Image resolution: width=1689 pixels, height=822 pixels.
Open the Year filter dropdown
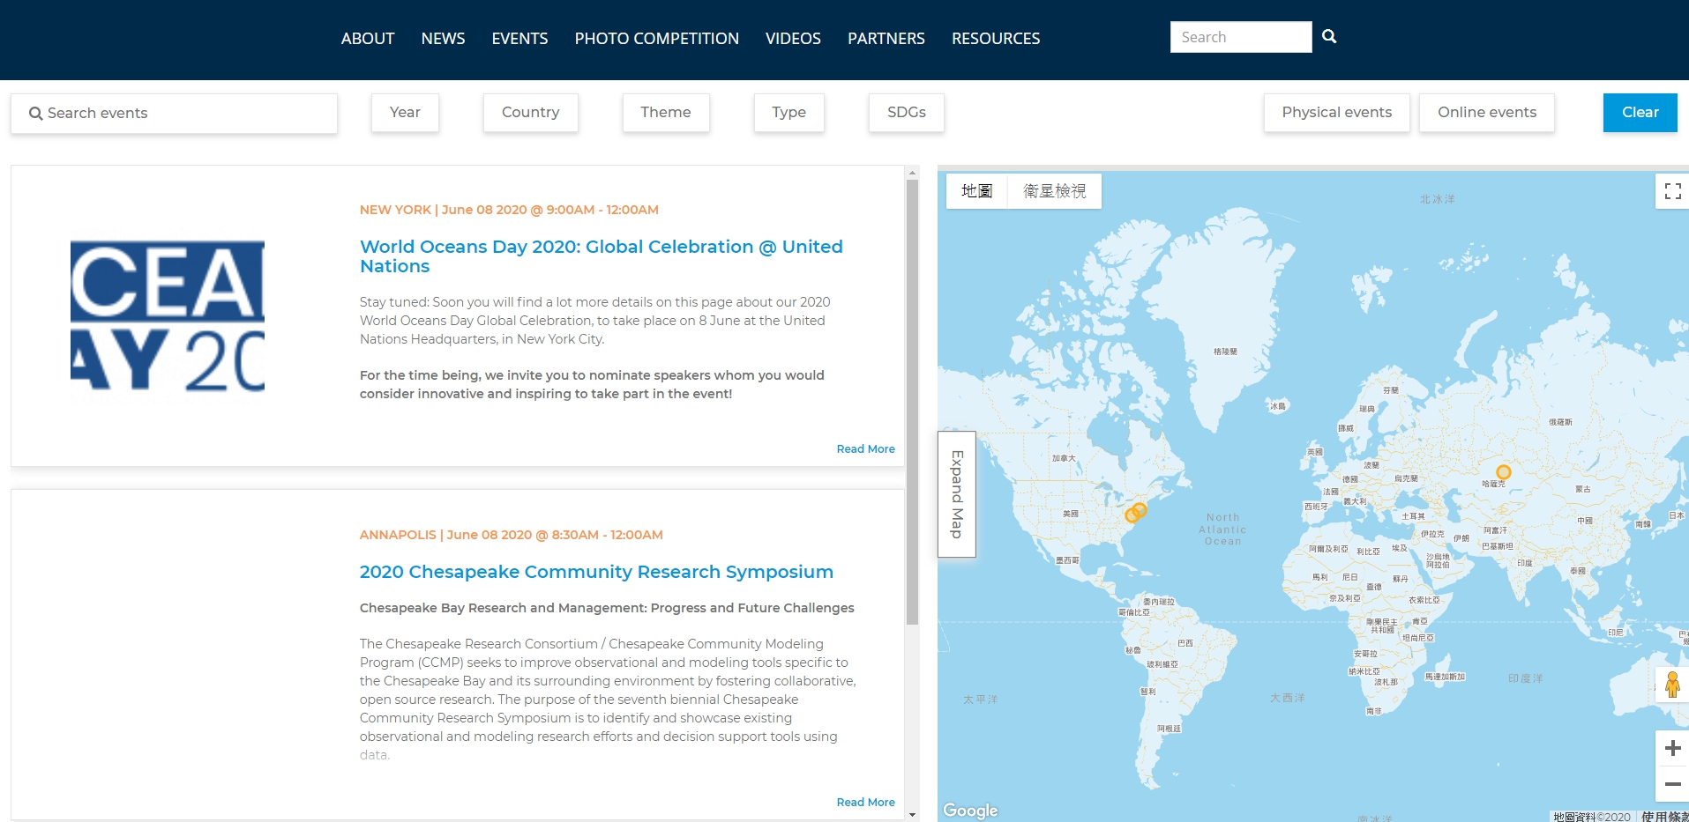(404, 112)
